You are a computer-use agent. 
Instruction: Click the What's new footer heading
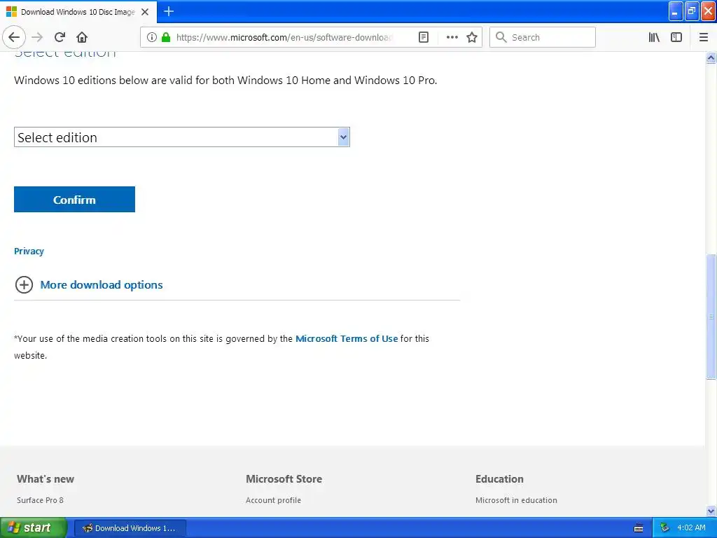tap(46, 479)
